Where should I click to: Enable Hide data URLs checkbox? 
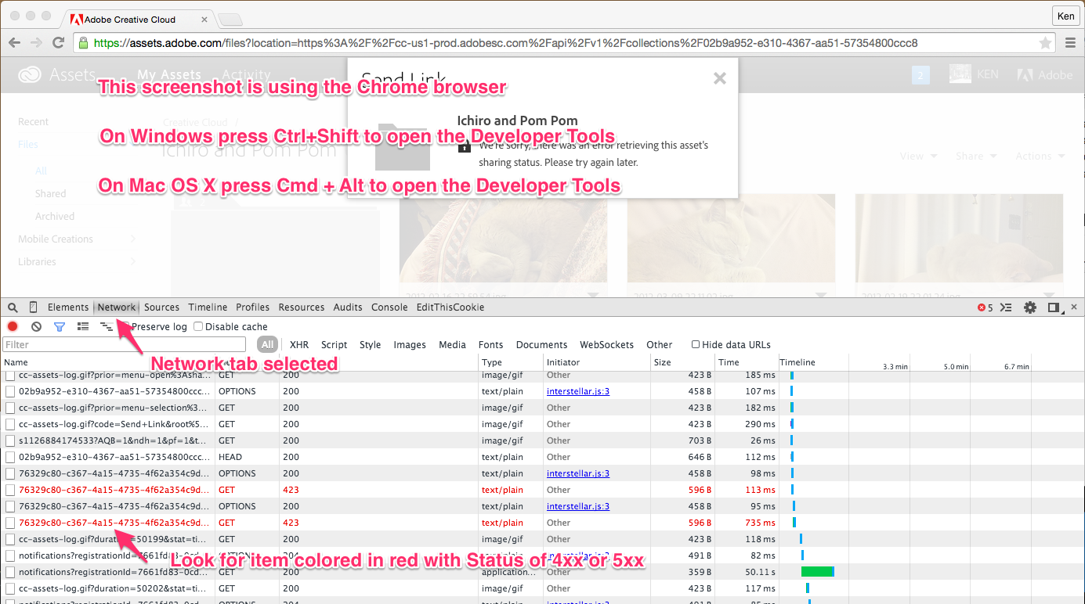(x=696, y=344)
